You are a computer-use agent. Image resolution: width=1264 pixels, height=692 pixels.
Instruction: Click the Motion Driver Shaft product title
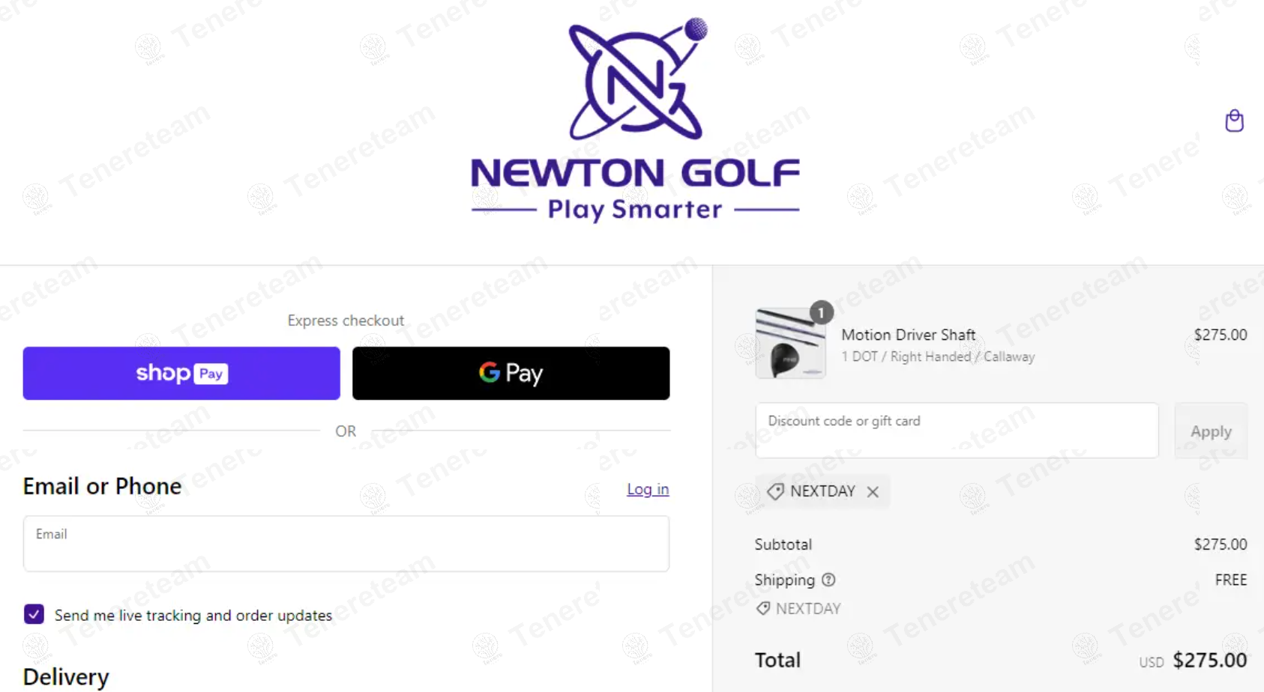point(908,335)
